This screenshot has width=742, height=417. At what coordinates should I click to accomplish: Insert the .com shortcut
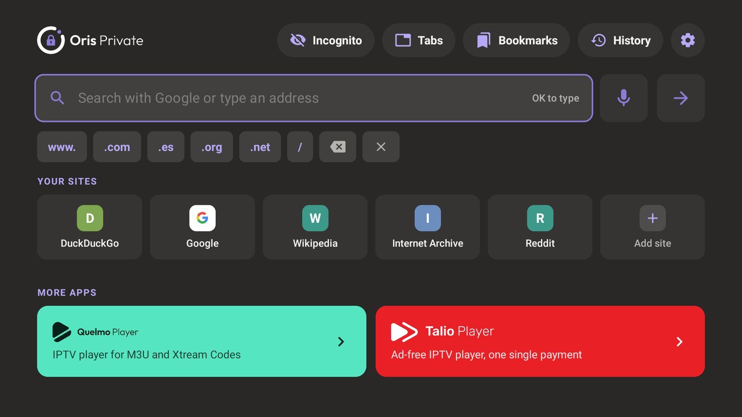point(117,147)
